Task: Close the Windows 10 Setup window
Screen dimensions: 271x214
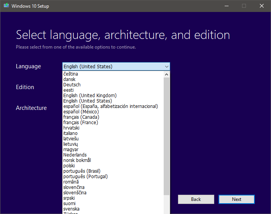Action: click(262, 6)
